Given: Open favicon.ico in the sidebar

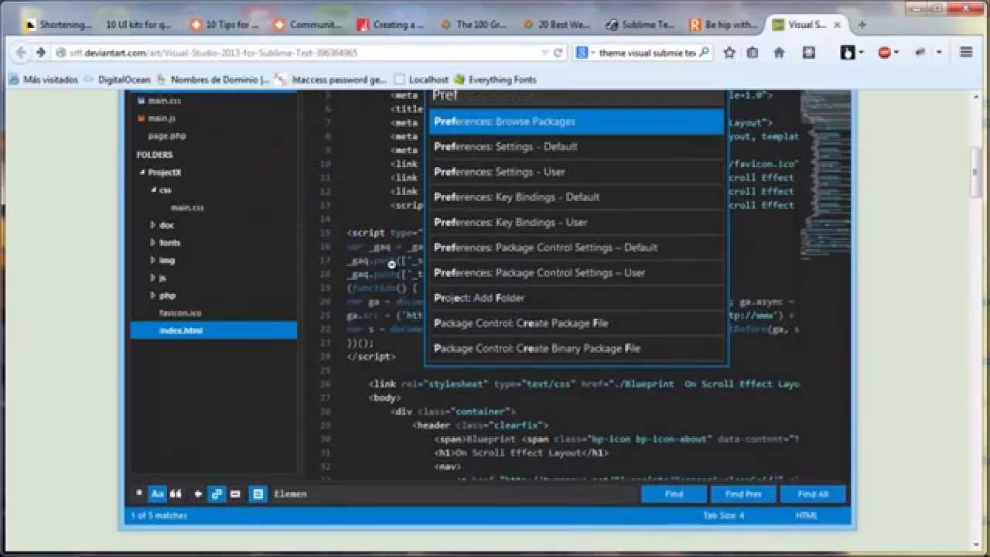Looking at the screenshot, I should [180, 313].
